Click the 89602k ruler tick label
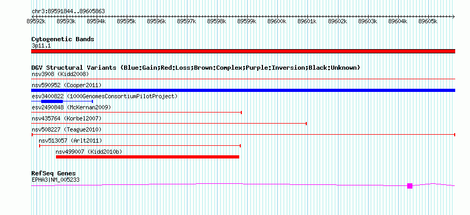The width and height of the screenshot is (470, 215). coord(338,21)
